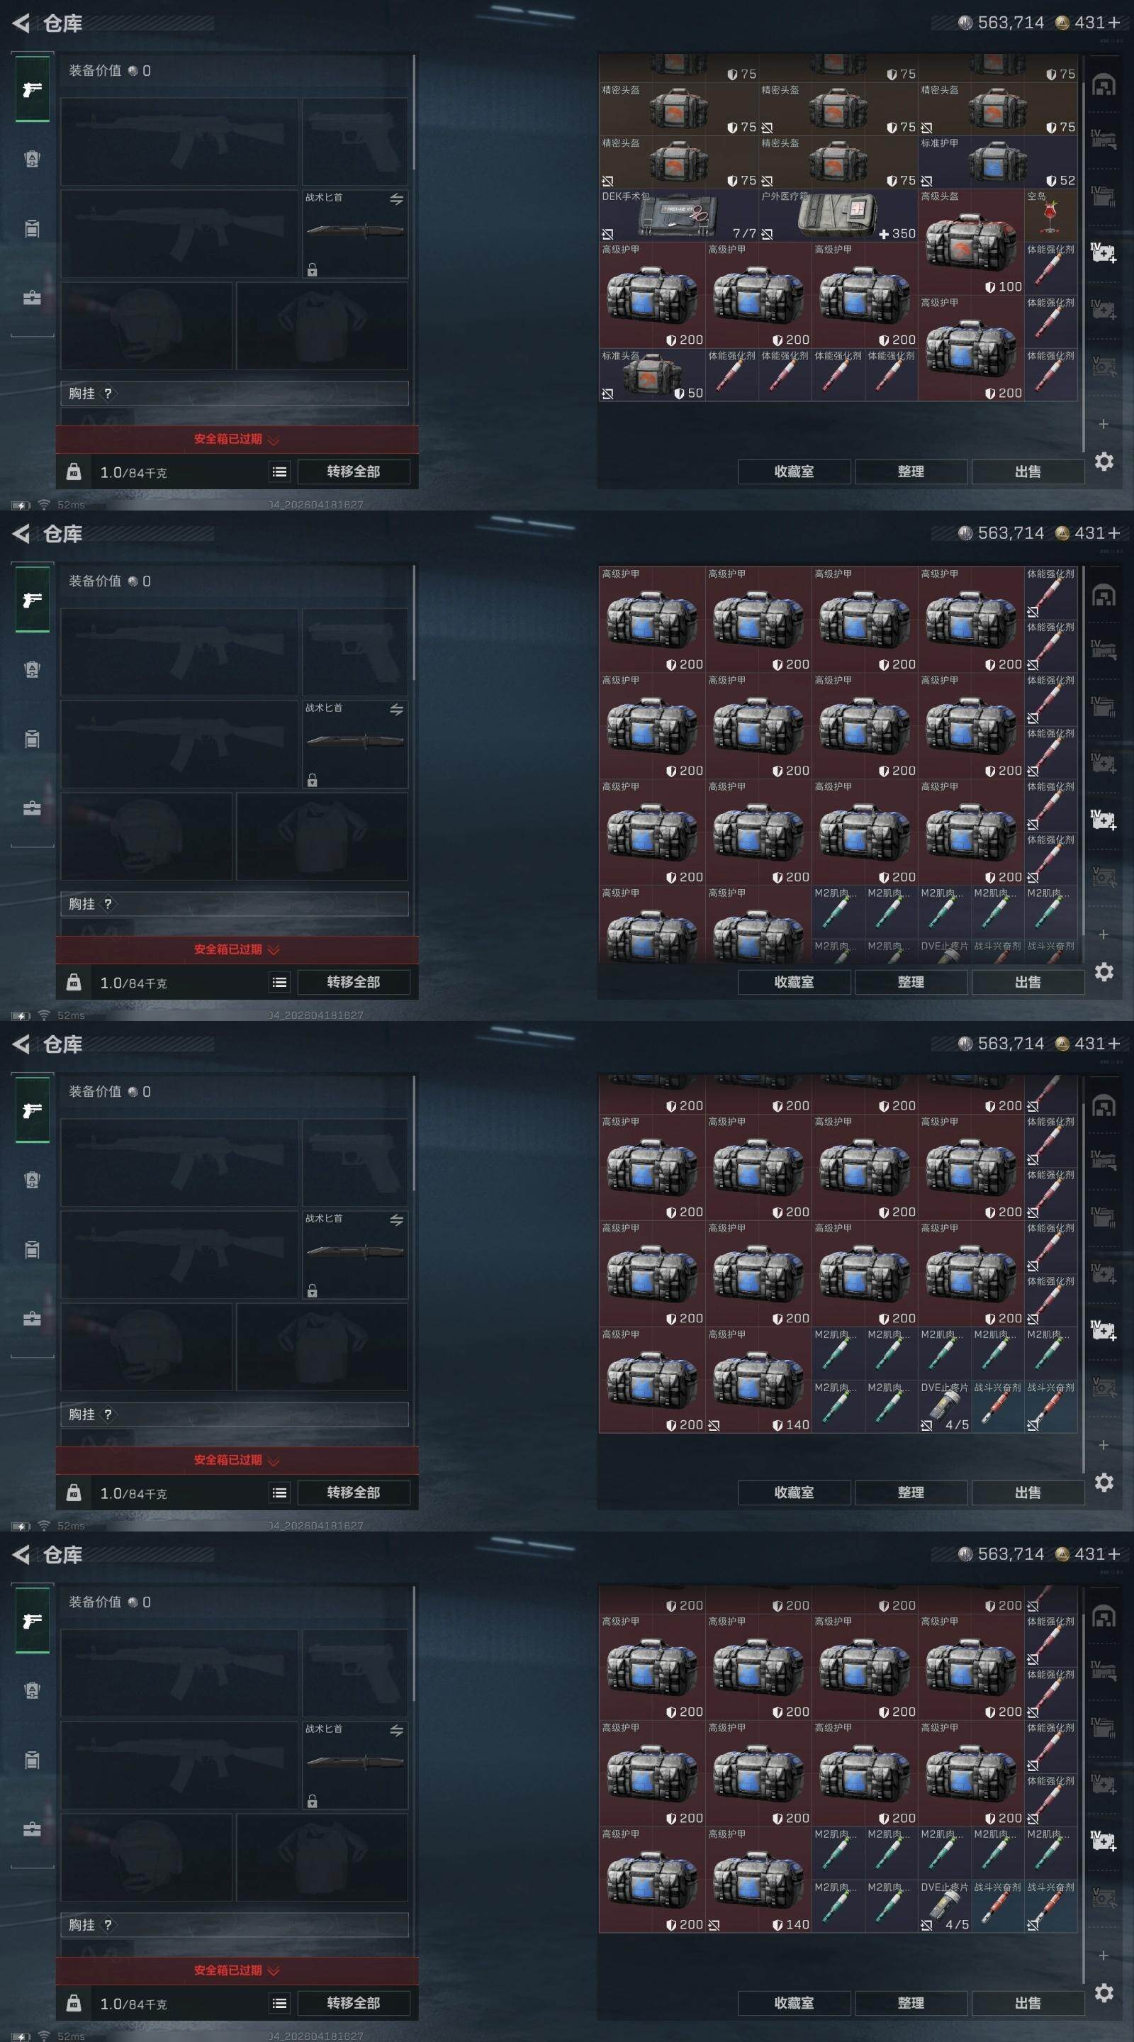
Task: Toggle list view icon beside topmost 转移全部
Action: 279,472
